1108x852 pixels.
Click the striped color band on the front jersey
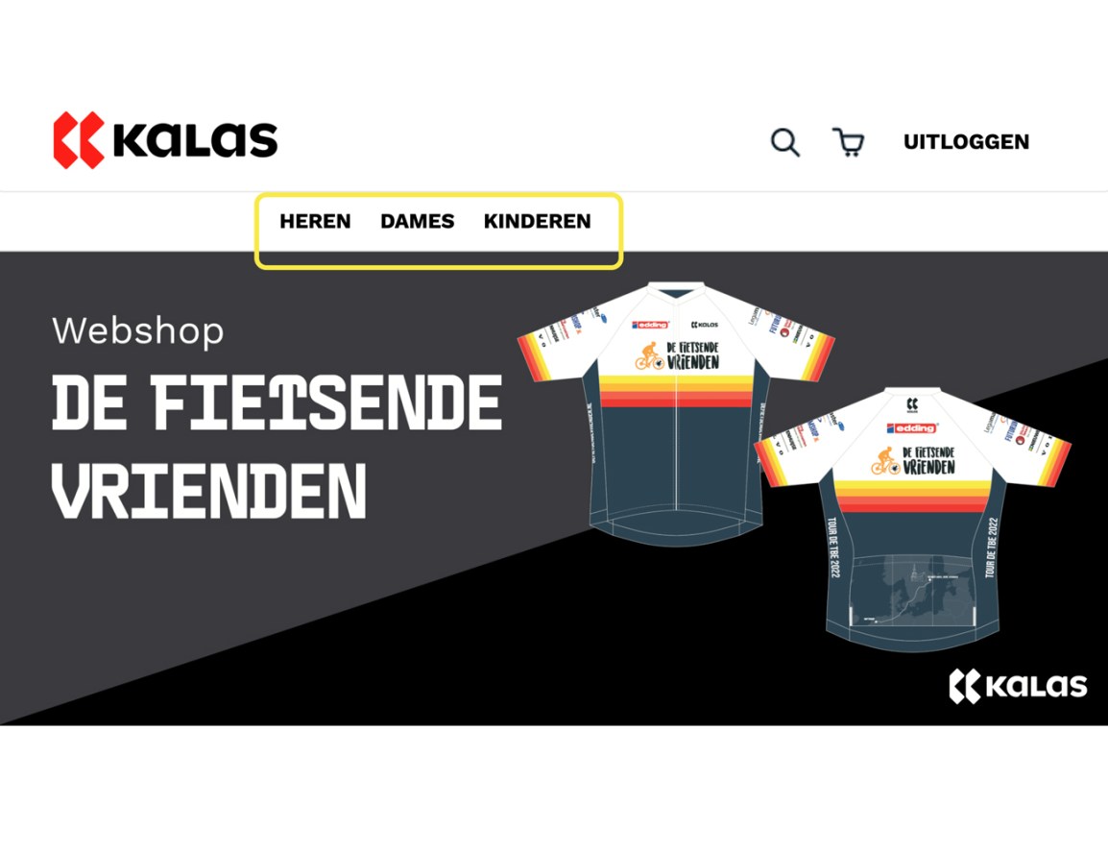(x=676, y=392)
